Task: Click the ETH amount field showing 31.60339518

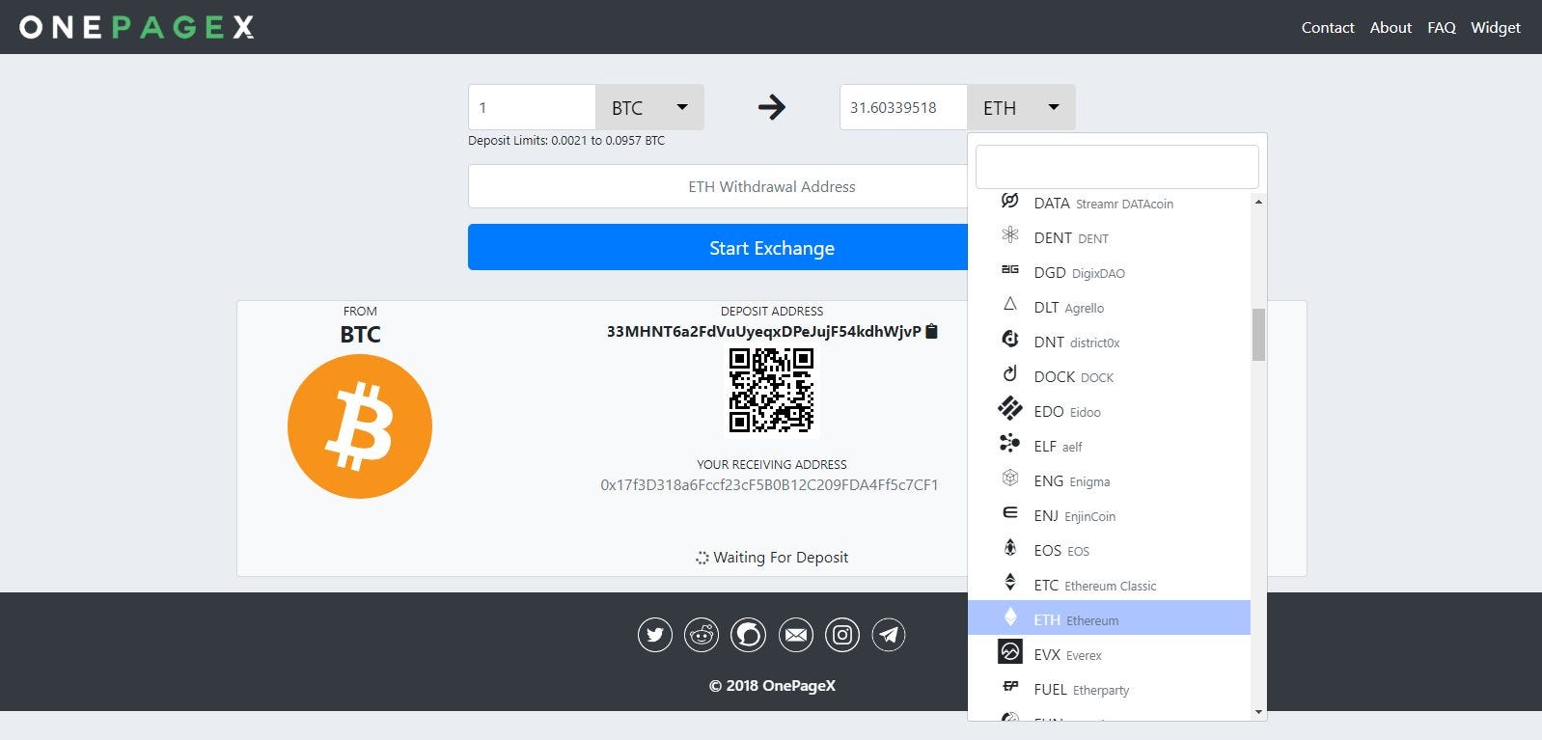Action: click(x=903, y=107)
